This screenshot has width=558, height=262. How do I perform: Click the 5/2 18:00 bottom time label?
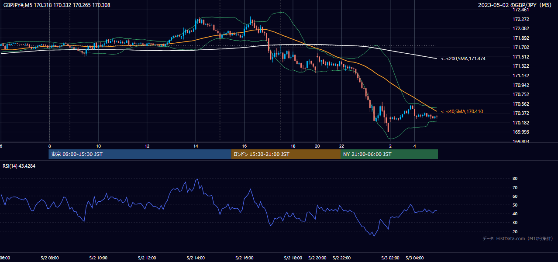click(x=293, y=258)
